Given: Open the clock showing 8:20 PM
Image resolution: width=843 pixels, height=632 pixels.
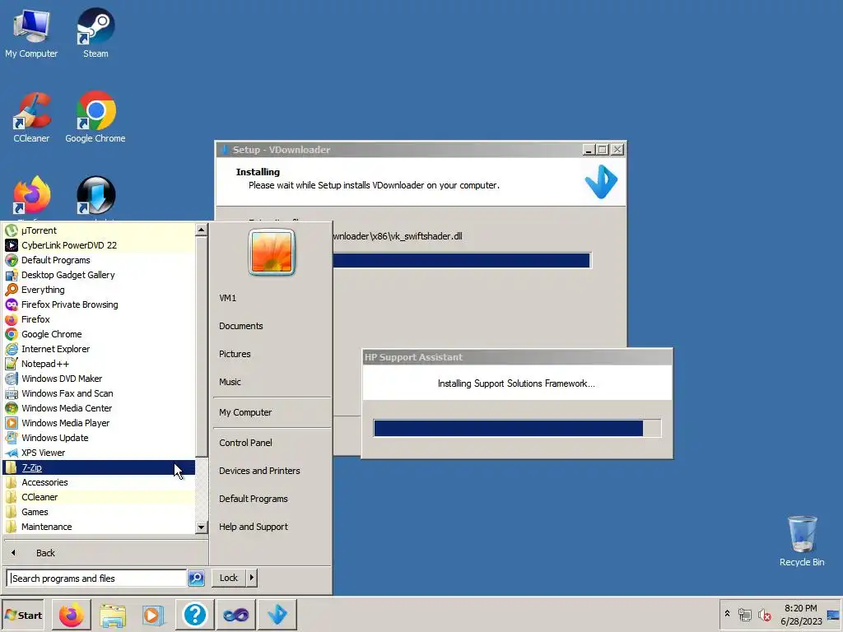Looking at the screenshot, I should coord(800,615).
